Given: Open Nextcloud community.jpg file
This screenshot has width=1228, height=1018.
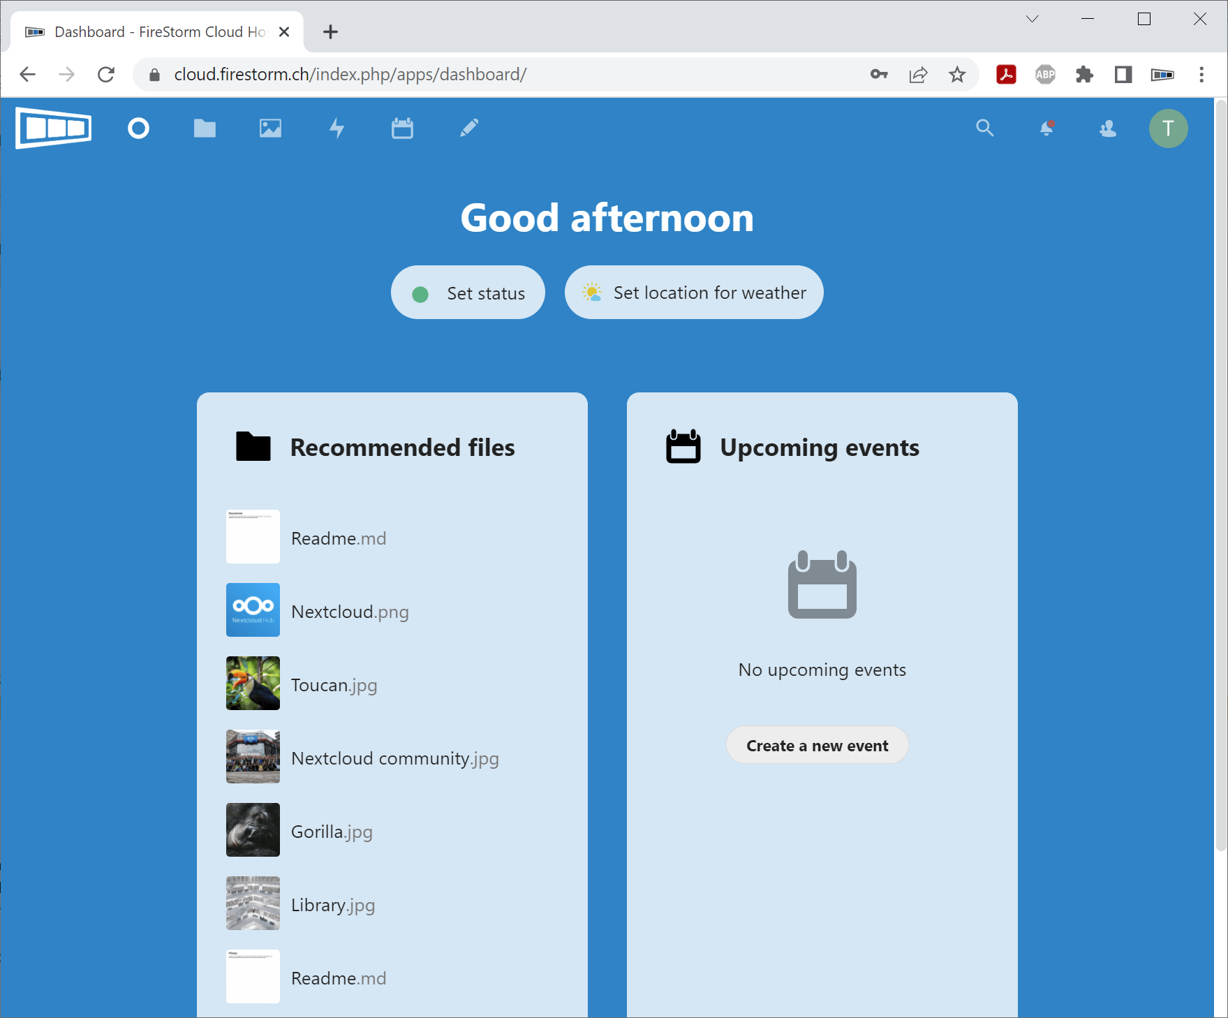Looking at the screenshot, I should pos(394,758).
